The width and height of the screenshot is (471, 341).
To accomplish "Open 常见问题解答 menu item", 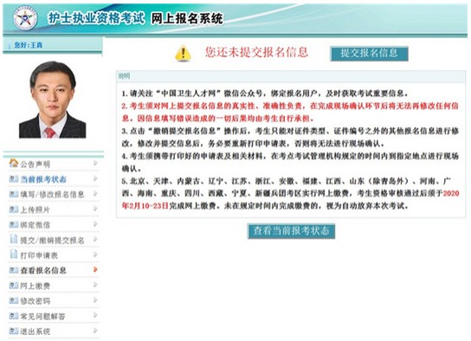I will click(54, 316).
